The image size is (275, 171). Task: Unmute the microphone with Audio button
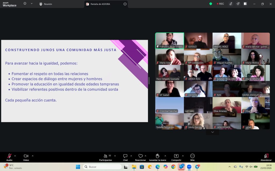pyautogui.click(x=9, y=156)
